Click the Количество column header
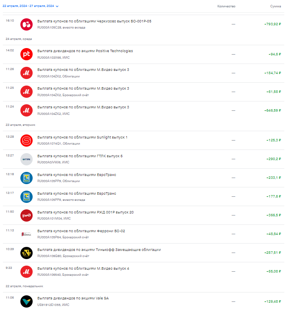The width and height of the screenshot is (290, 310). [x=226, y=7]
